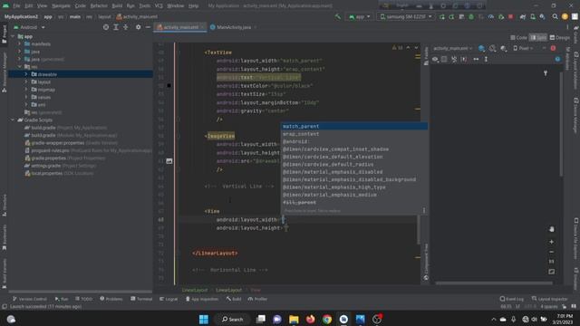The width and height of the screenshot is (580, 326).
Task: Open Chrome from the taskbar
Action: (327, 319)
